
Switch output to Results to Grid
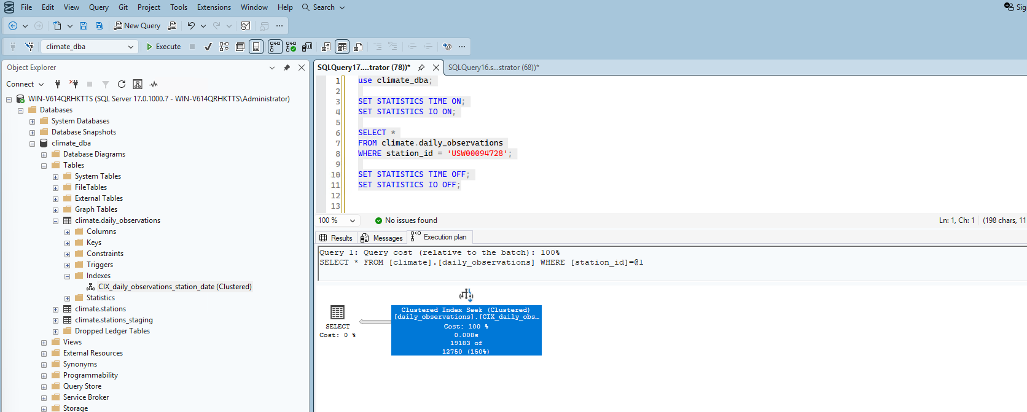(342, 47)
